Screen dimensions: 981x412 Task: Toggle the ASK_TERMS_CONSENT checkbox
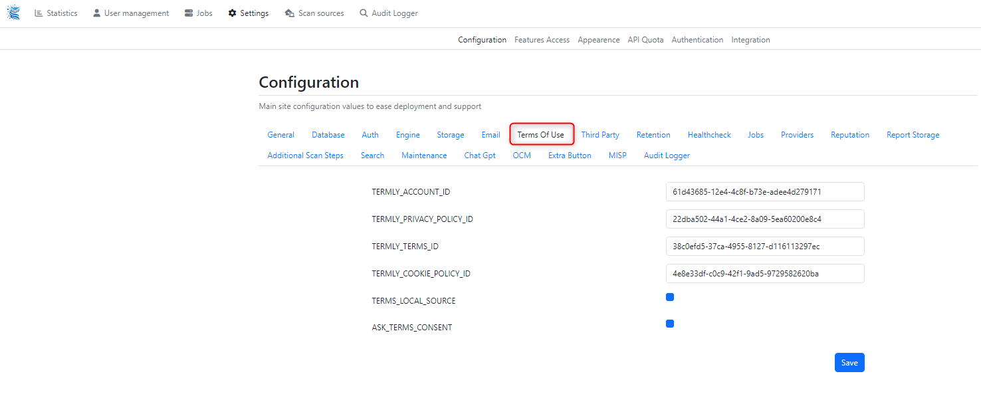click(670, 324)
